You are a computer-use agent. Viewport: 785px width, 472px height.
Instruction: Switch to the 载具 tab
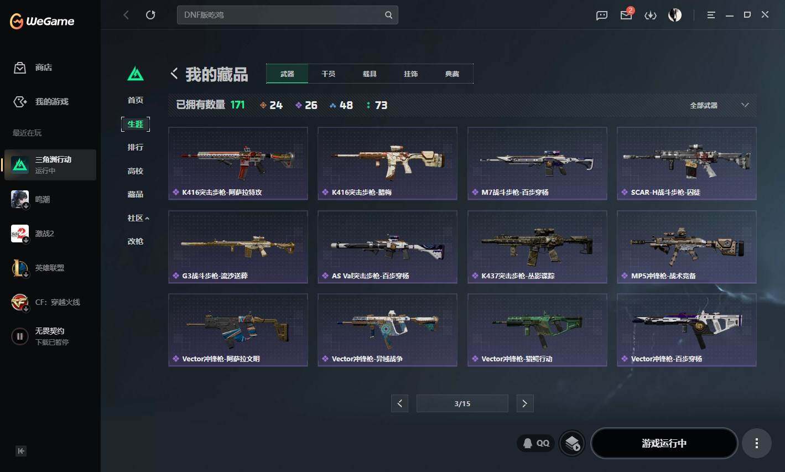370,74
